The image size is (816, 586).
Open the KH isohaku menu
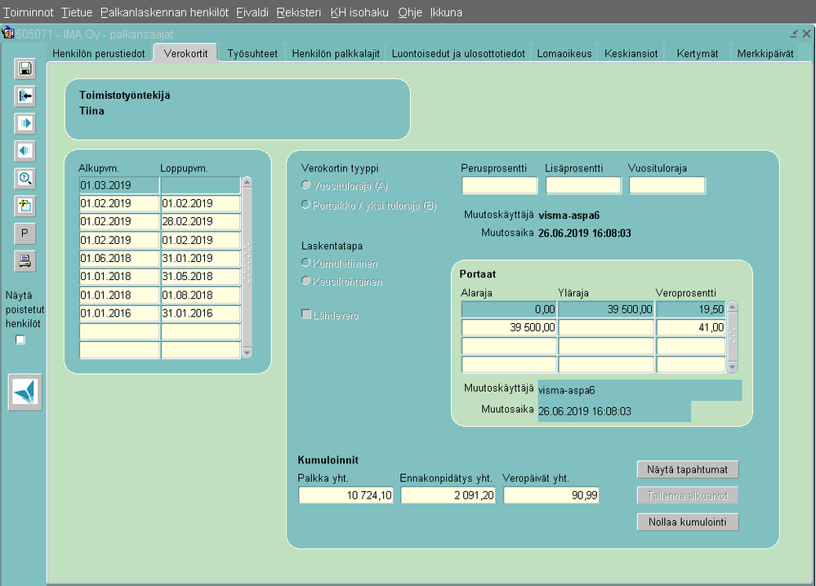[x=359, y=12]
